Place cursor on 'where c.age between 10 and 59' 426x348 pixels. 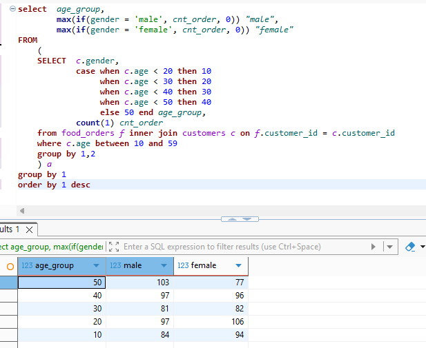point(107,143)
